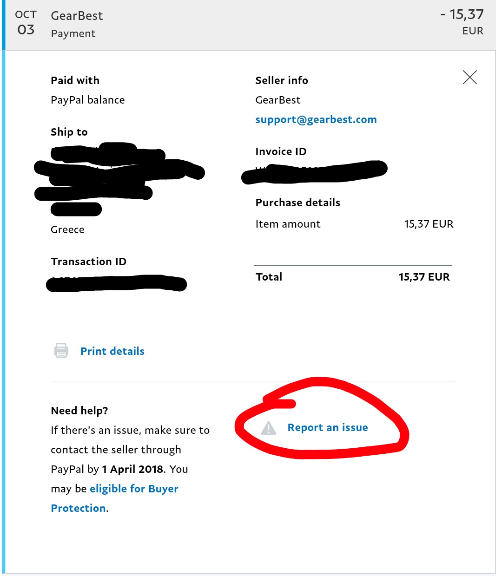Collapse the GearBest Payment header row
The image size is (502, 576).
249,25
